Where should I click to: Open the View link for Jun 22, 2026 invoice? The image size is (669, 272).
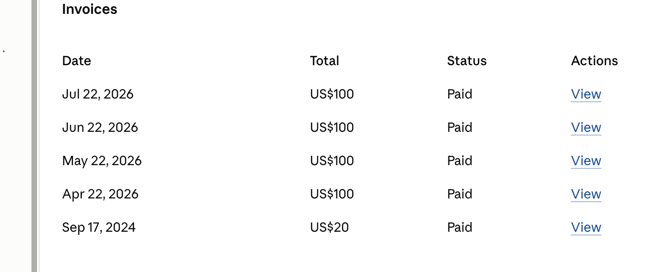point(586,128)
